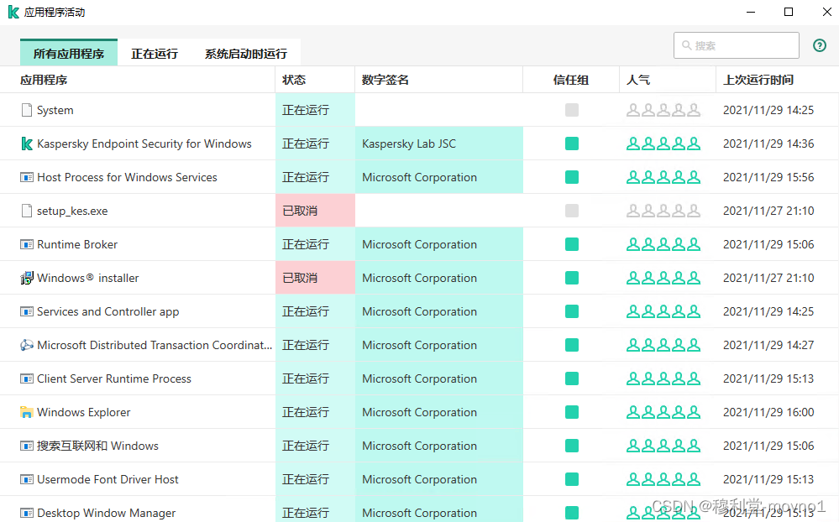Click the System file icon
The height and width of the screenshot is (522, 839).
coord(26,110)
